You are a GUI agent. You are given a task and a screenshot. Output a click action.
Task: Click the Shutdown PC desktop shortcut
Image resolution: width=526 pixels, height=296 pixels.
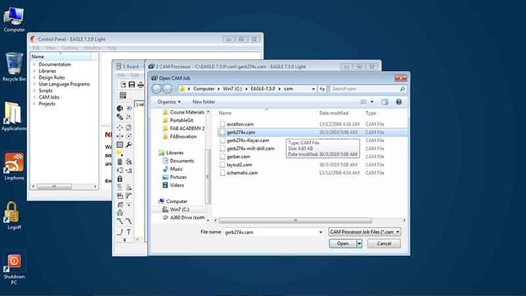(14, 268)
